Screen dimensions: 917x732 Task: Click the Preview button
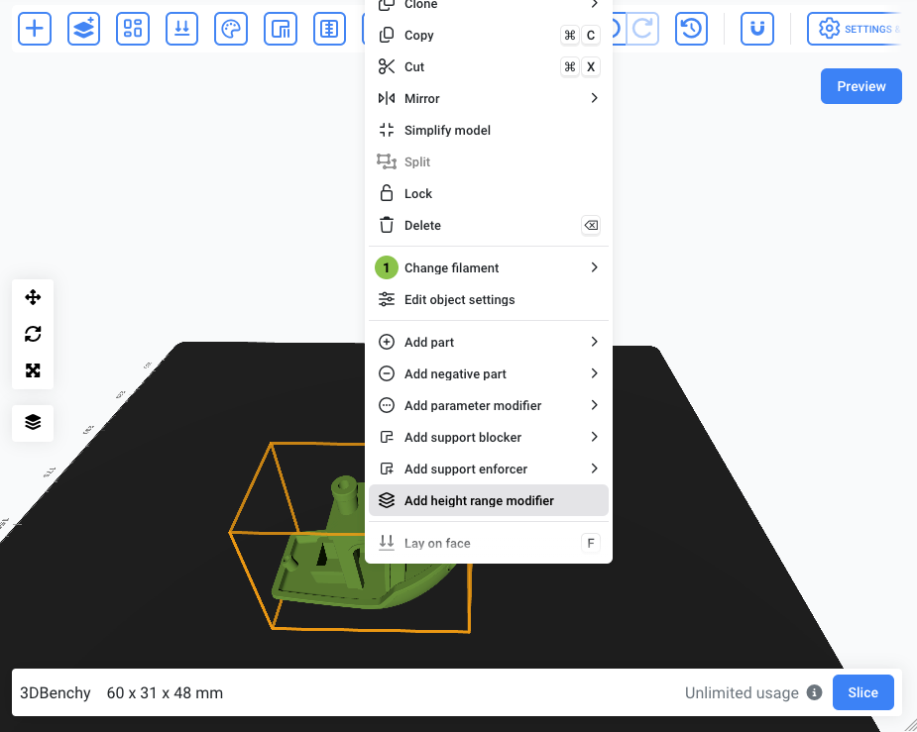pos(860,86)
